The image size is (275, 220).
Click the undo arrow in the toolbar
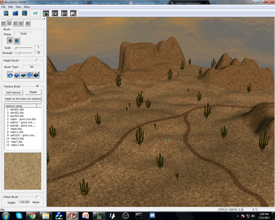35,13
